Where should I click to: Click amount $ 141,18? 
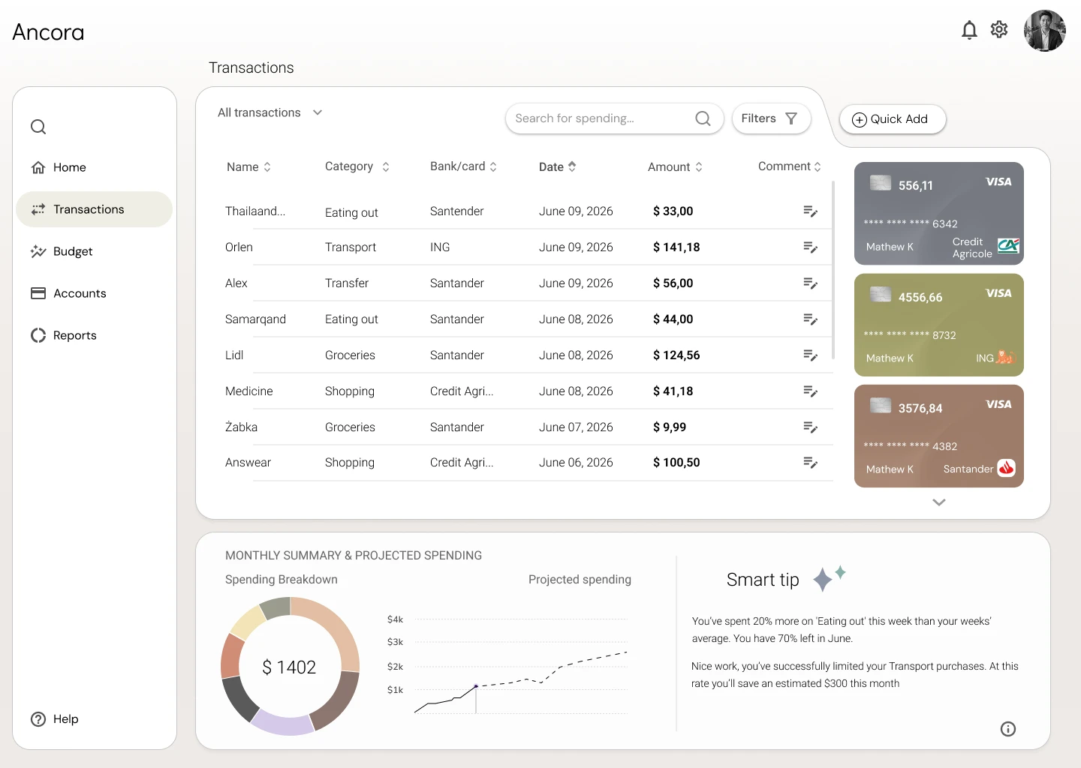click(x=676, y=247)
